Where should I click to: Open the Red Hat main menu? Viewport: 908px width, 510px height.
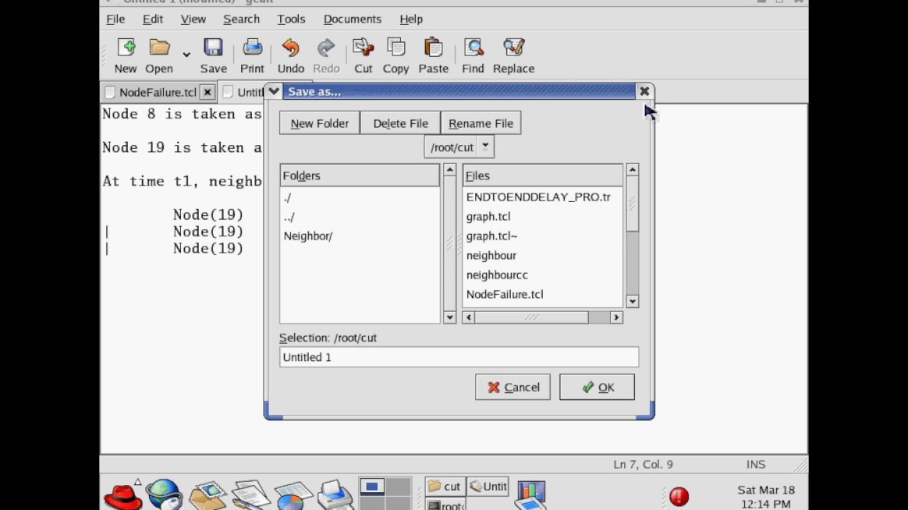(123, 494)
